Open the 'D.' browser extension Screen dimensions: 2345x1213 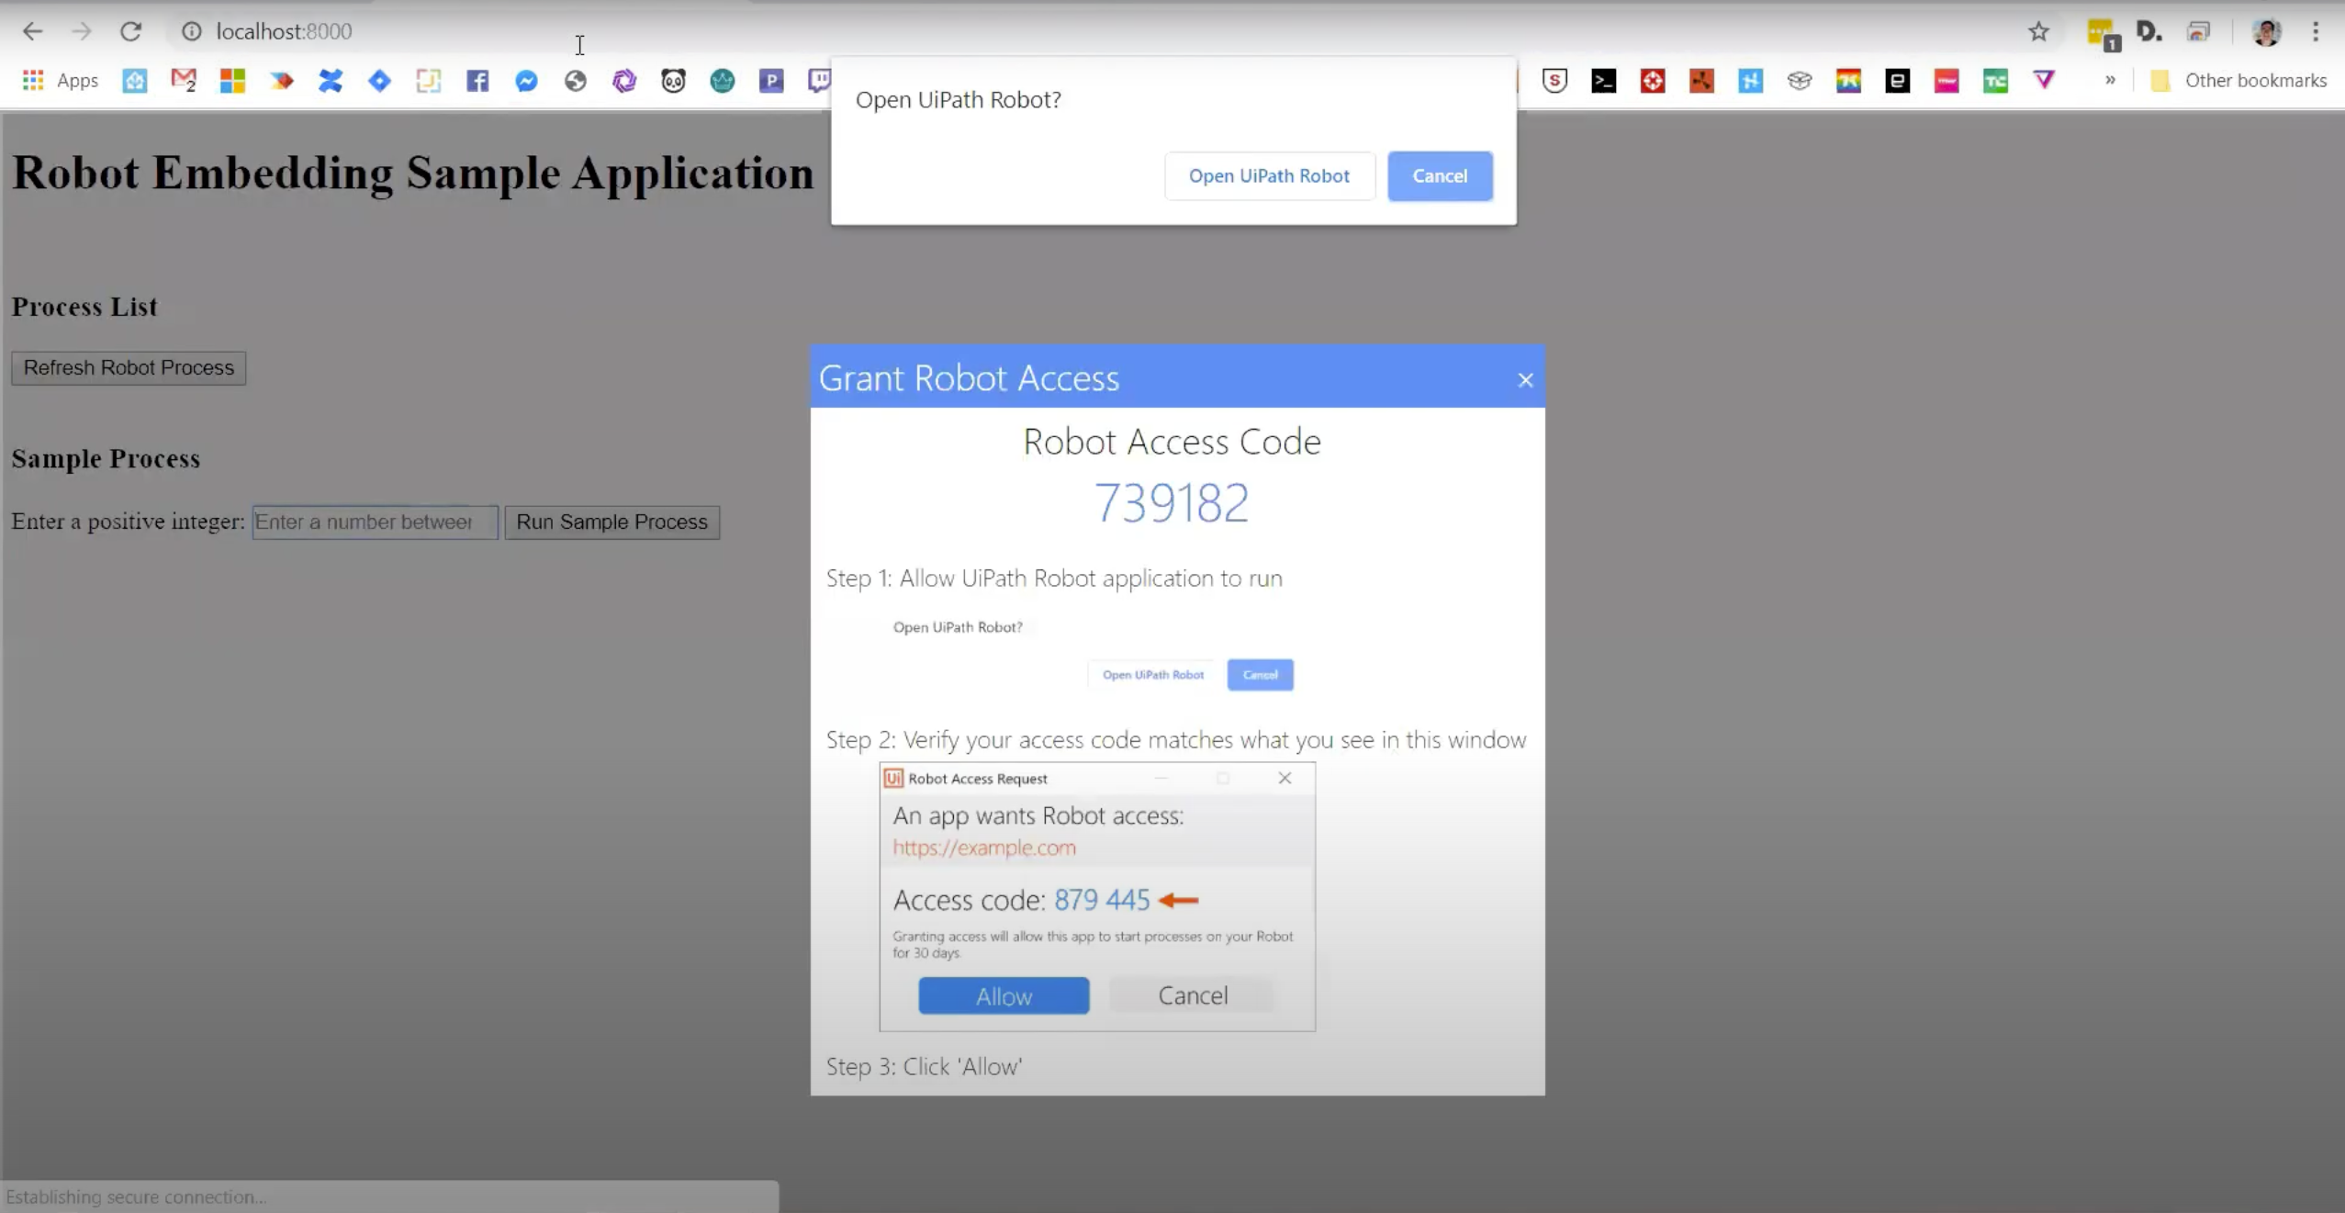[x=2149, y=32]
